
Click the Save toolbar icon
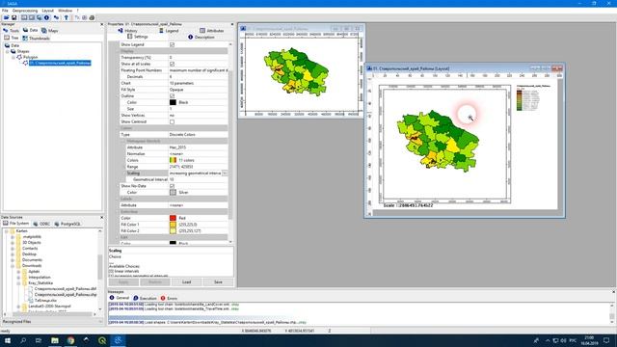tap(13, 17)
